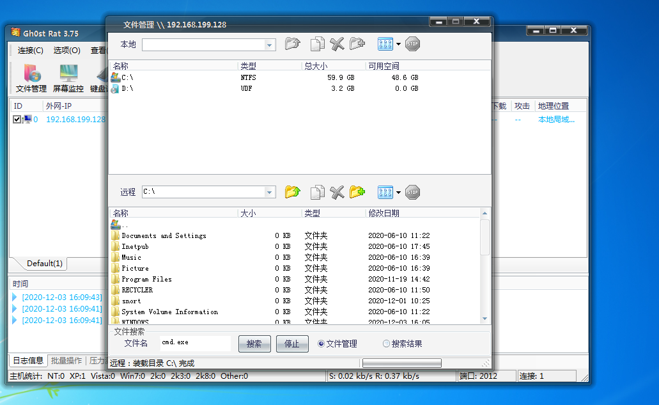
Task: Expand the remote view mode dropdown arrow
Action: click(x=398, y=193)
